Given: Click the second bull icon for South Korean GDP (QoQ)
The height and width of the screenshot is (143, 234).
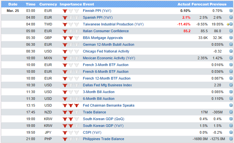Looking at the screenshot, I should click(x=71, y=119).
